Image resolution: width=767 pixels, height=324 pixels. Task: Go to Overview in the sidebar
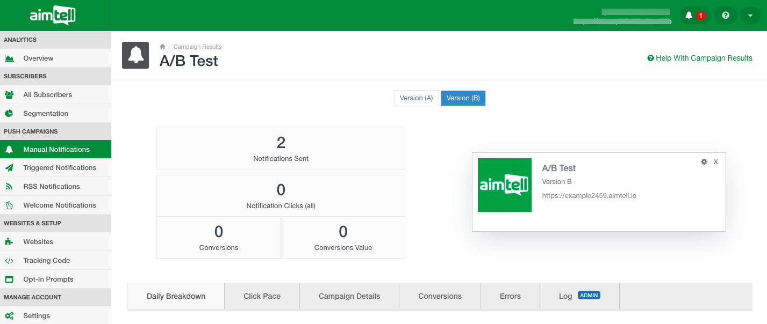tap(38, 58)
